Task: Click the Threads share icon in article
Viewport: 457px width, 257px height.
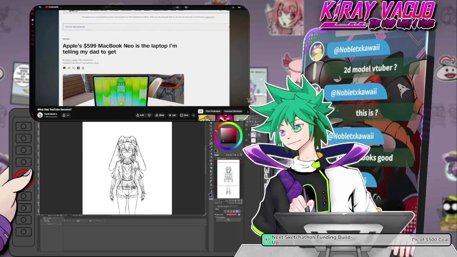Action: 83,68
